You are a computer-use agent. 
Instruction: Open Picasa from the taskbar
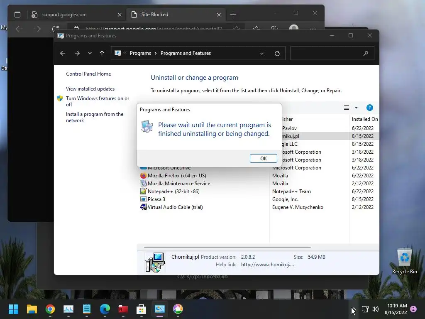coord(178,309)
